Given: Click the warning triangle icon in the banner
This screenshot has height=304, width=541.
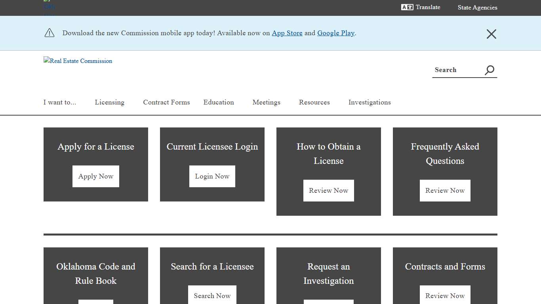Looking at the screenshot, I should pyautogui.click(x=49, y=33).
